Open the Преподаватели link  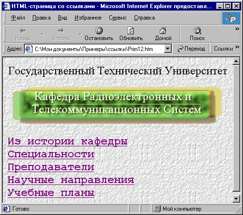51,167
